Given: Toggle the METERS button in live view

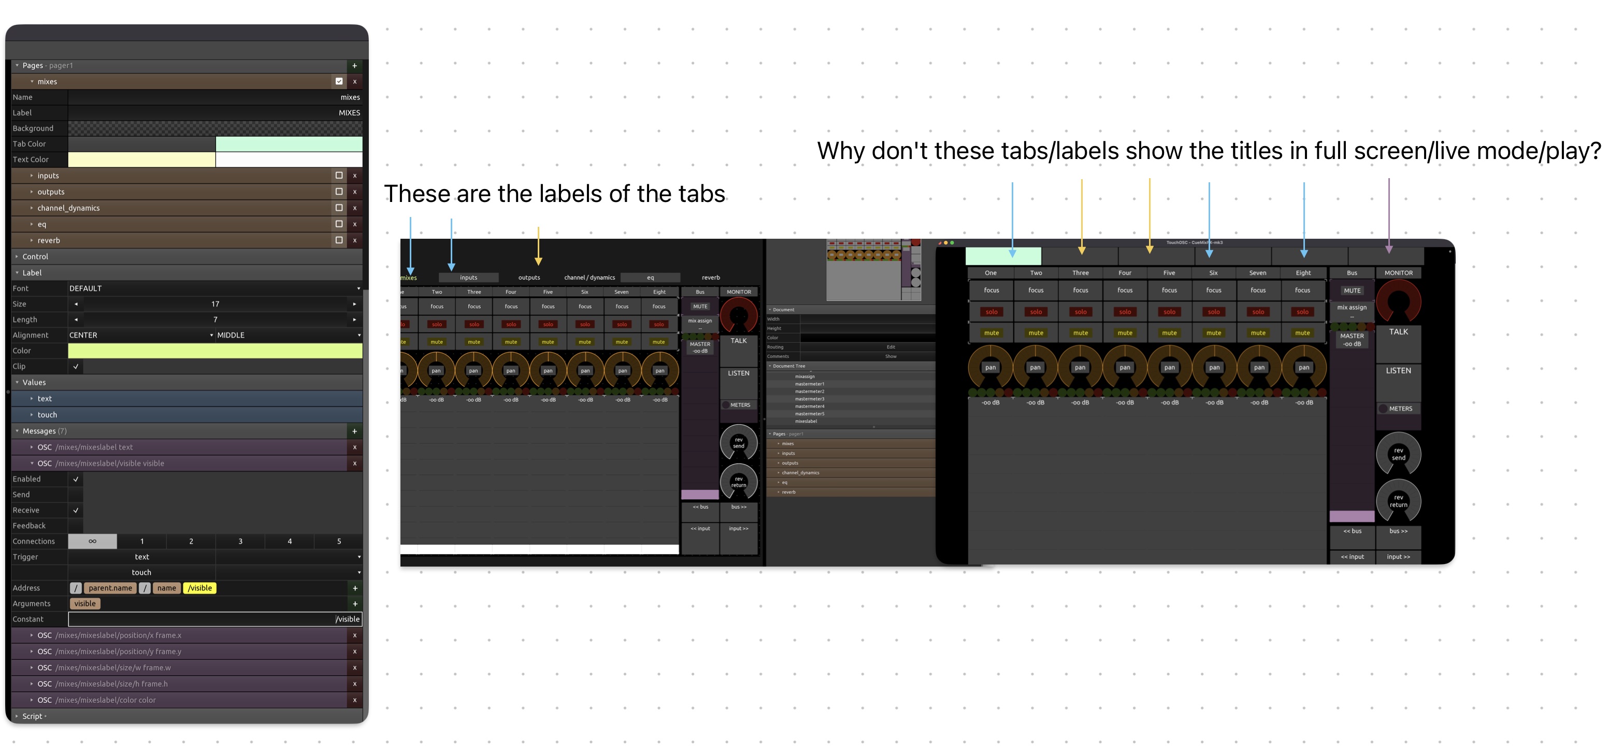Looking at the screenshot, I should pyautogui.click(x=1398, y=409).
